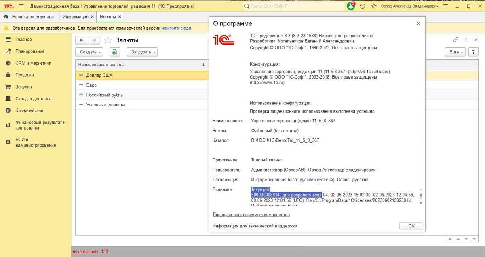Click OK in О программе dialog

click(411, 226)
